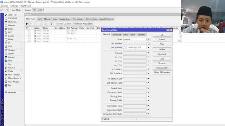Click the Copy button
The height and width of the screenshot is (126, 225).
click(162, 59)
